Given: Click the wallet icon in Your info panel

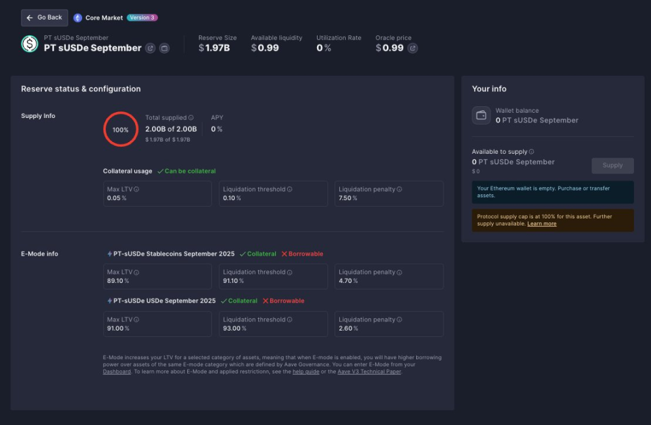Looking at the screenshot, I should [481, 115].
